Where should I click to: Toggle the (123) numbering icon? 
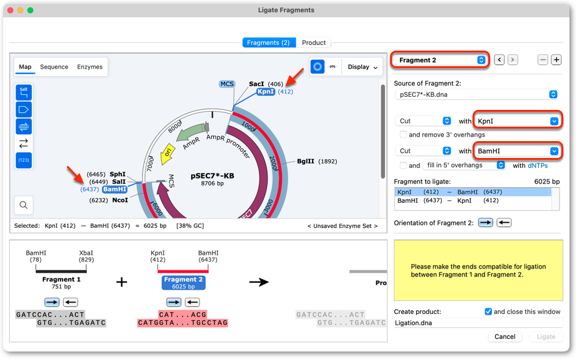coord(24,160)
